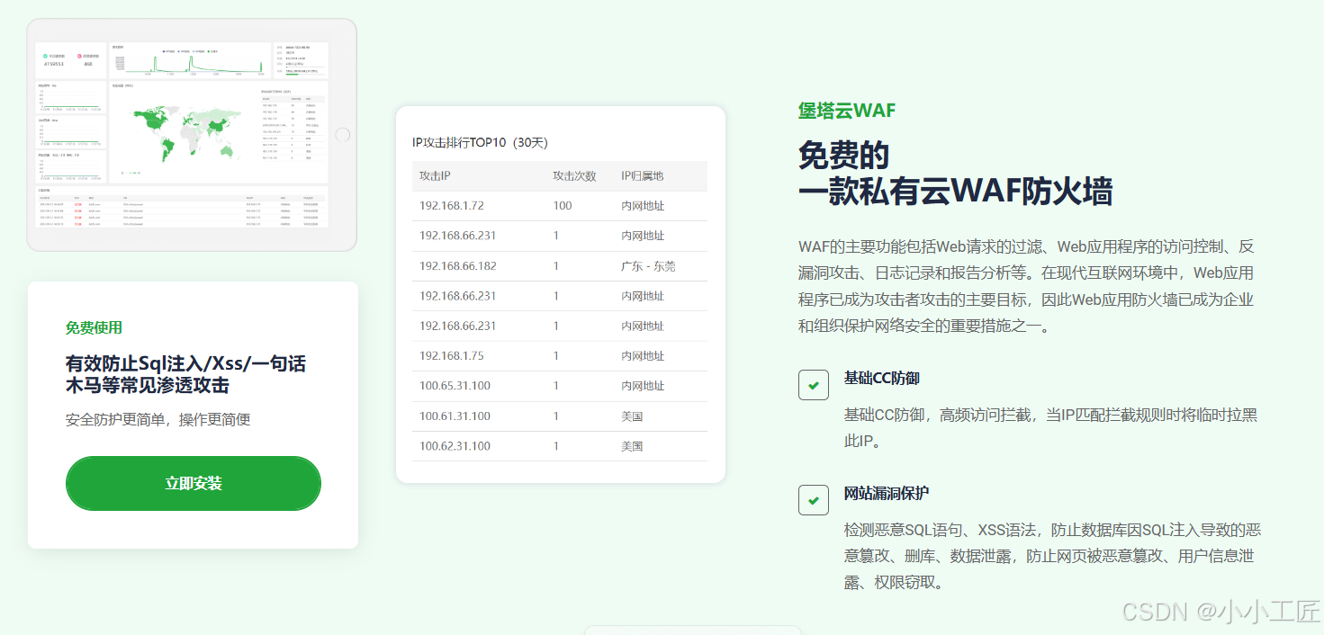Click 美国 in the 100.62.31.100 row
The height and width of the screenshot is (635, 1324).
[632, 446]
